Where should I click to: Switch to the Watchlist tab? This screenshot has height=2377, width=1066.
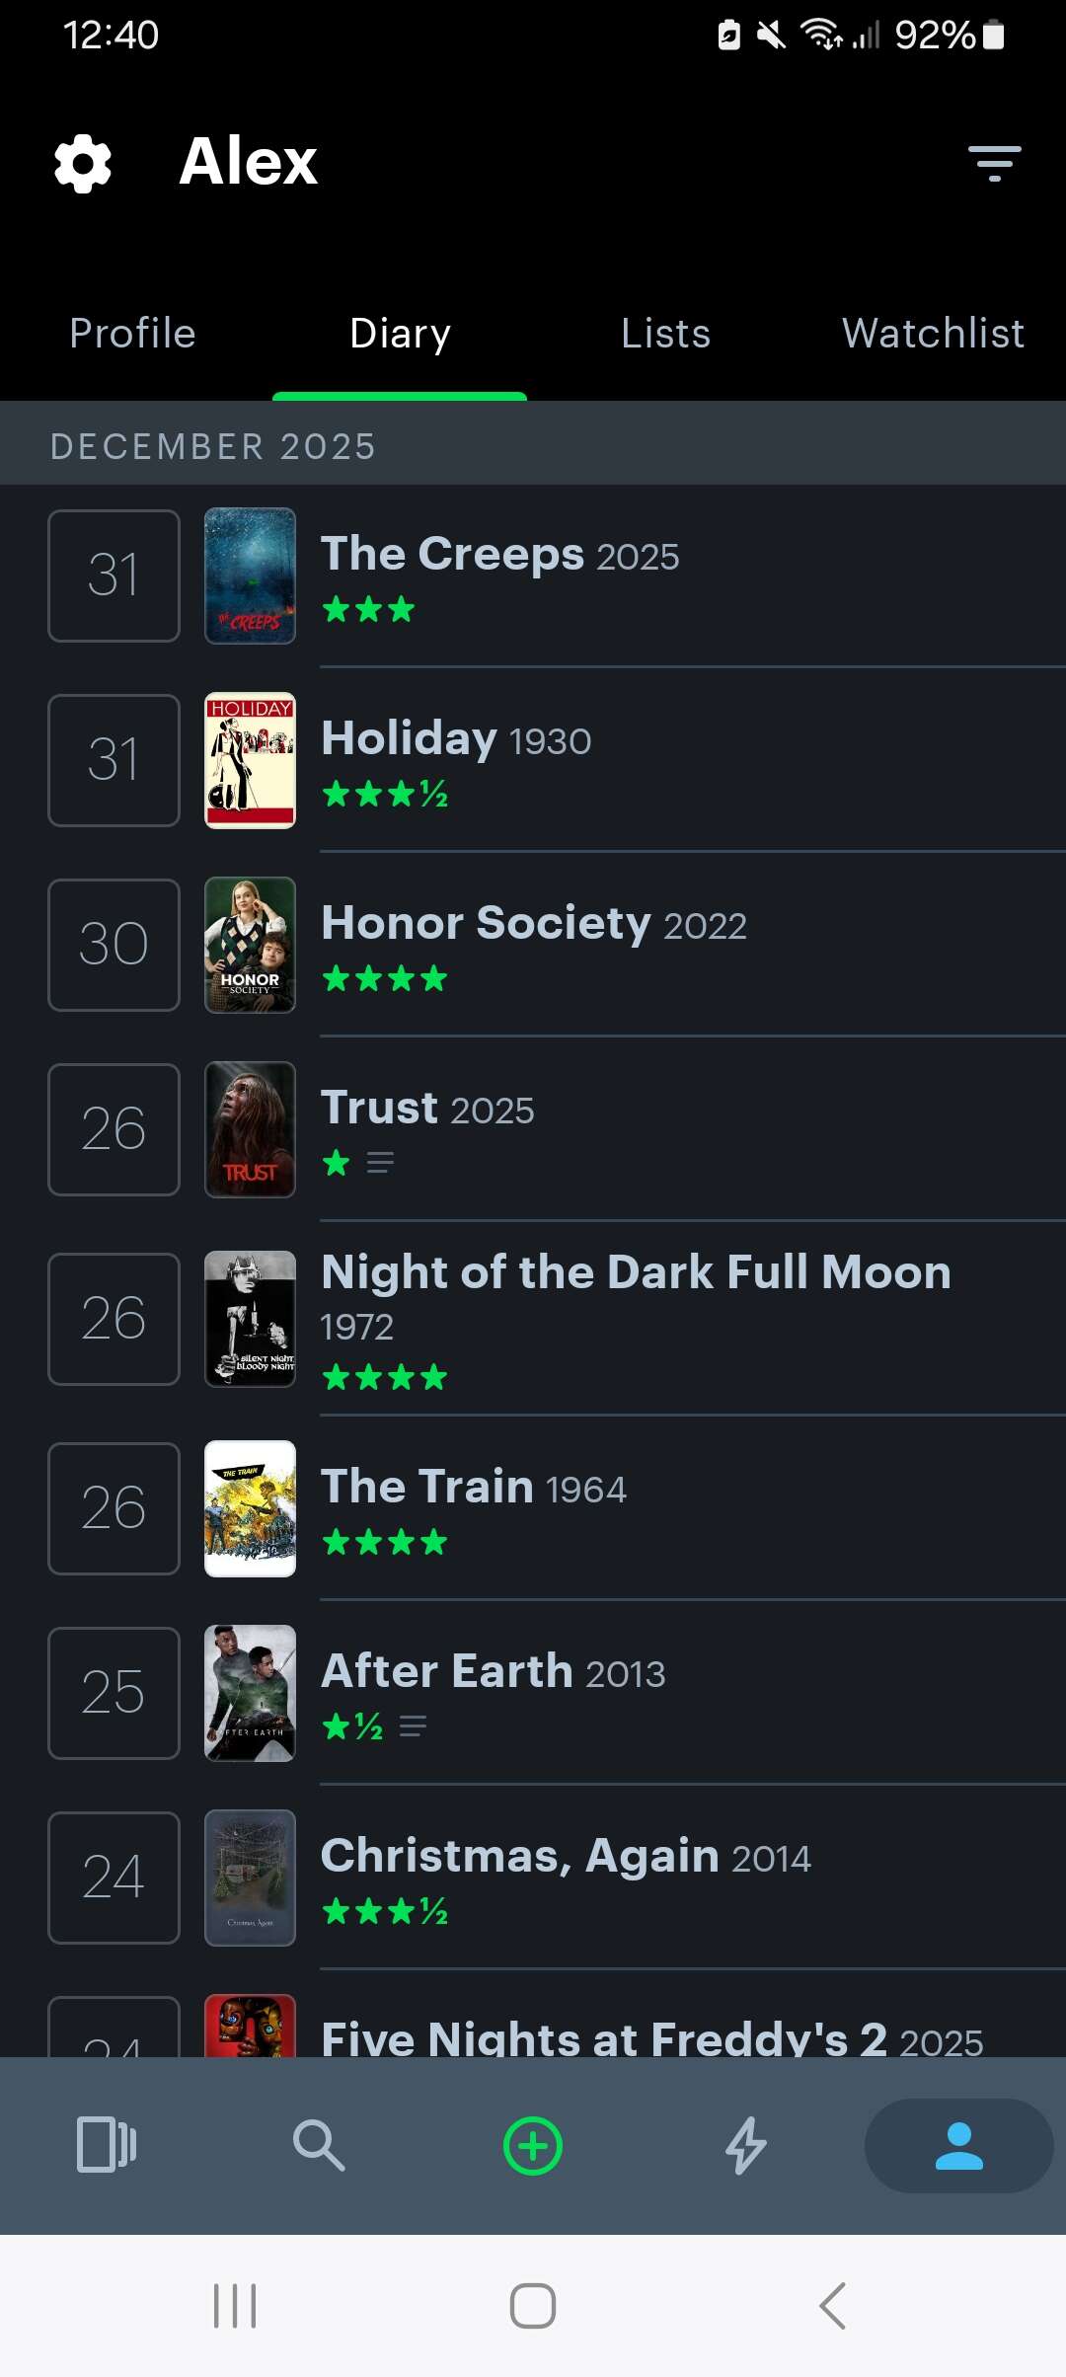933,334
